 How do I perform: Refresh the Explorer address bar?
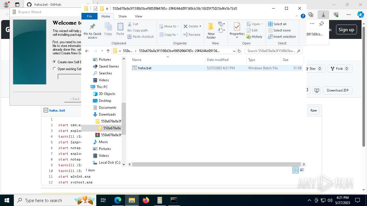pyautogui.click(x=239, y=51)
